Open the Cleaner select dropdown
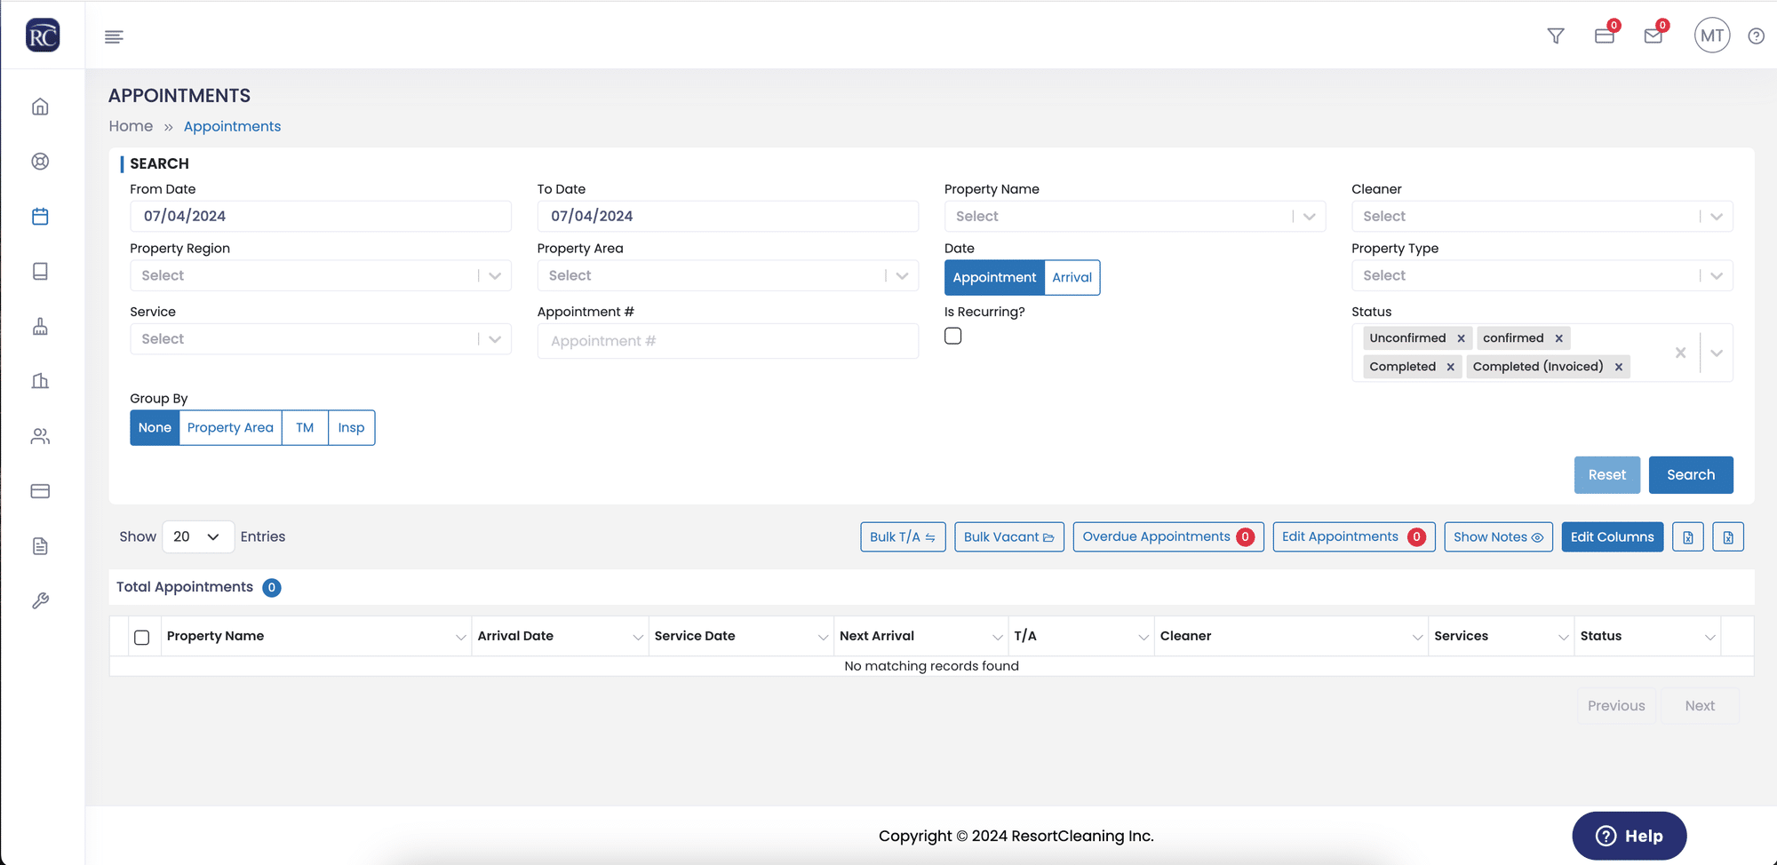The image size is (1777, 865). [x=1542, y=217]
